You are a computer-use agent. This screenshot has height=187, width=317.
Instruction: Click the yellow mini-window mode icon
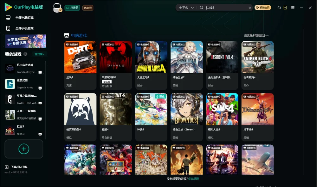click(x=285, y=8)
